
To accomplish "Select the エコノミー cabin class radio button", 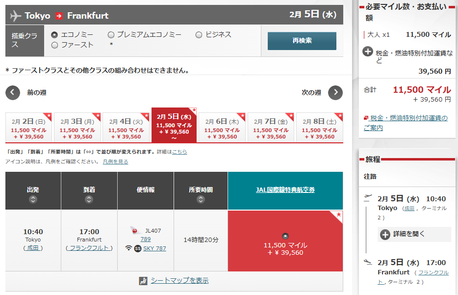I will 54,35.
